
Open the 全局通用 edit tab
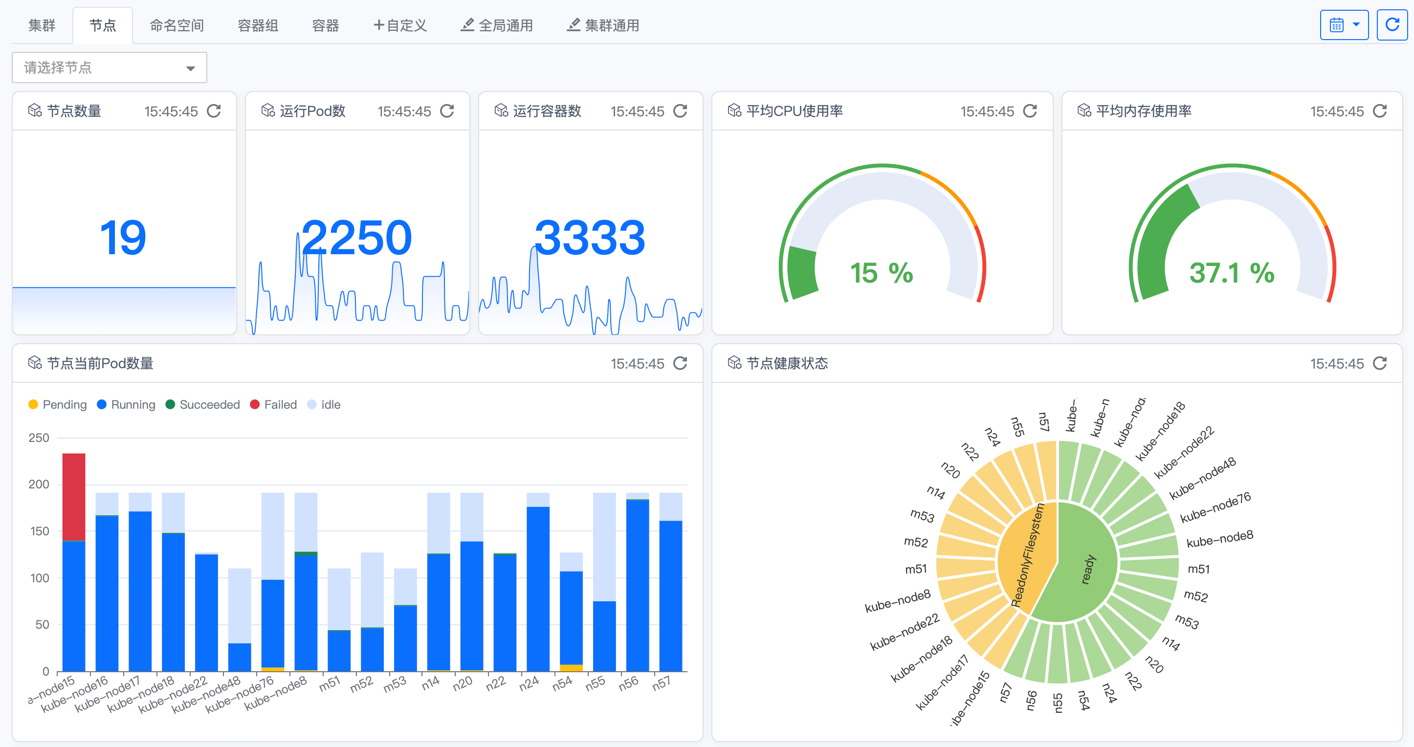[x=497, y=26]
